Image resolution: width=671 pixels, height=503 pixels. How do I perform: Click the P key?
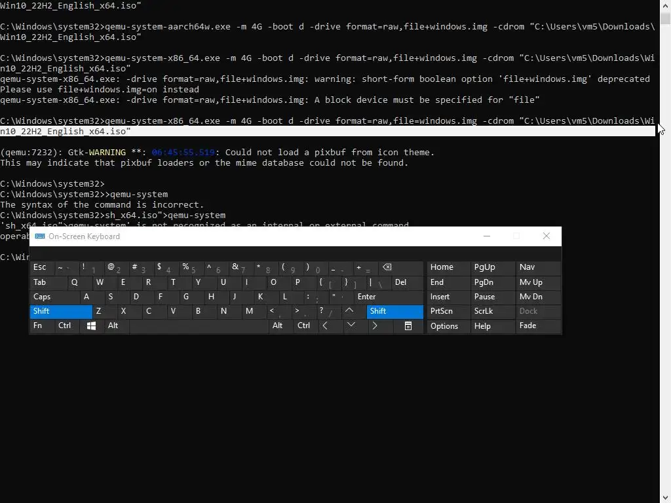coord(303,282)
